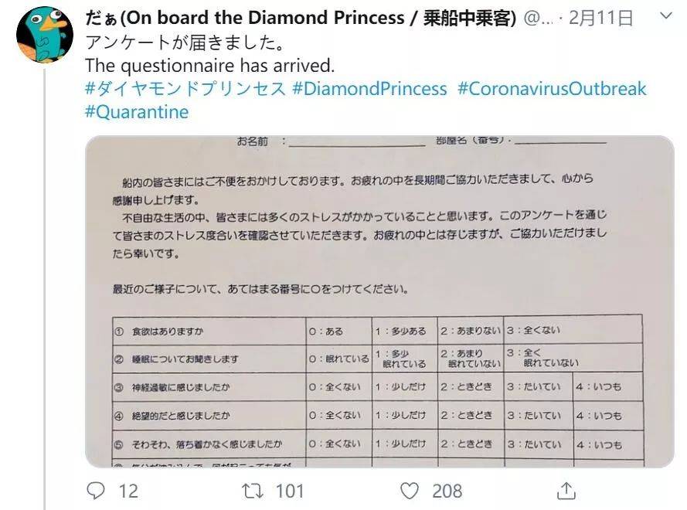Open the questionnaire photo attachment
This screenshot has width=687, height=510.
tap(379, 301)
